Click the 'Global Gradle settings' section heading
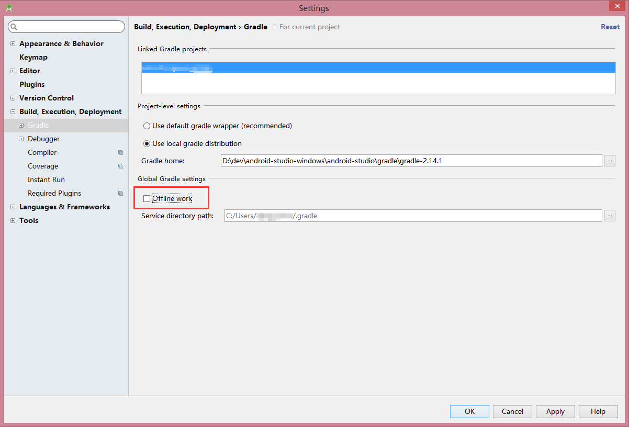 pyautogui.click(x=172, y=179)
